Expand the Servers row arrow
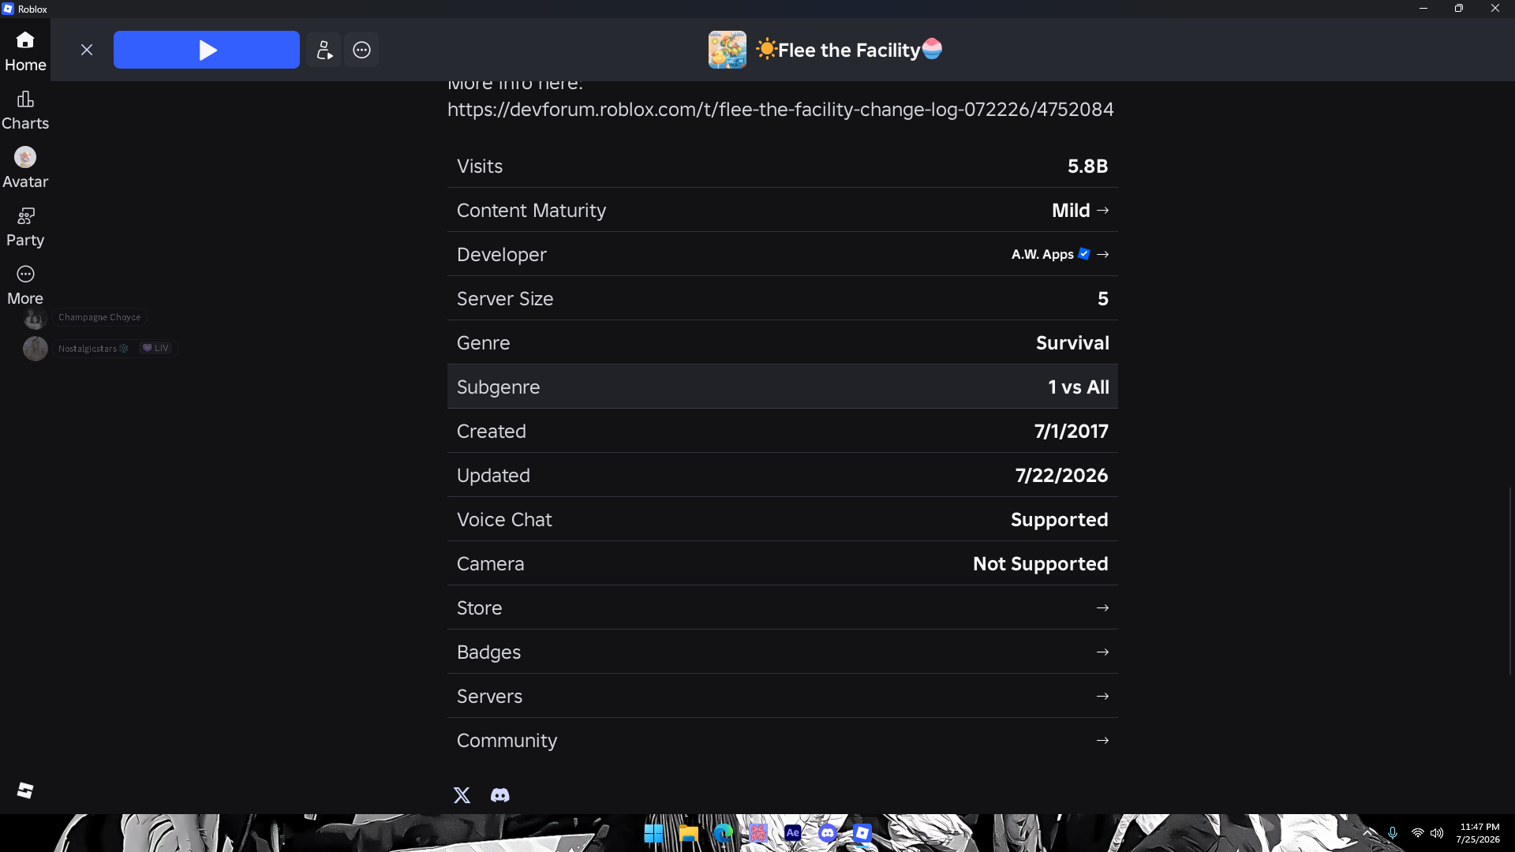 pos(1102,696)
